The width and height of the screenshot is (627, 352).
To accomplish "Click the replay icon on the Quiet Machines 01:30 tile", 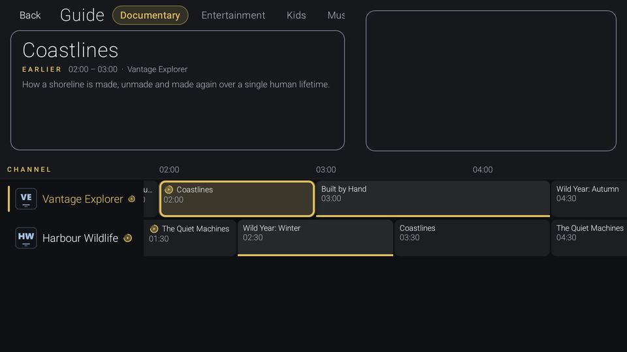I will [x=154, y=229].
